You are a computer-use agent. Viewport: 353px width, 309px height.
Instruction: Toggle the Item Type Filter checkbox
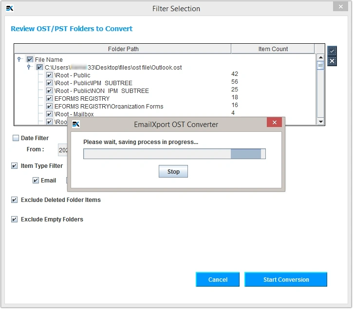(x=15, y=166)
